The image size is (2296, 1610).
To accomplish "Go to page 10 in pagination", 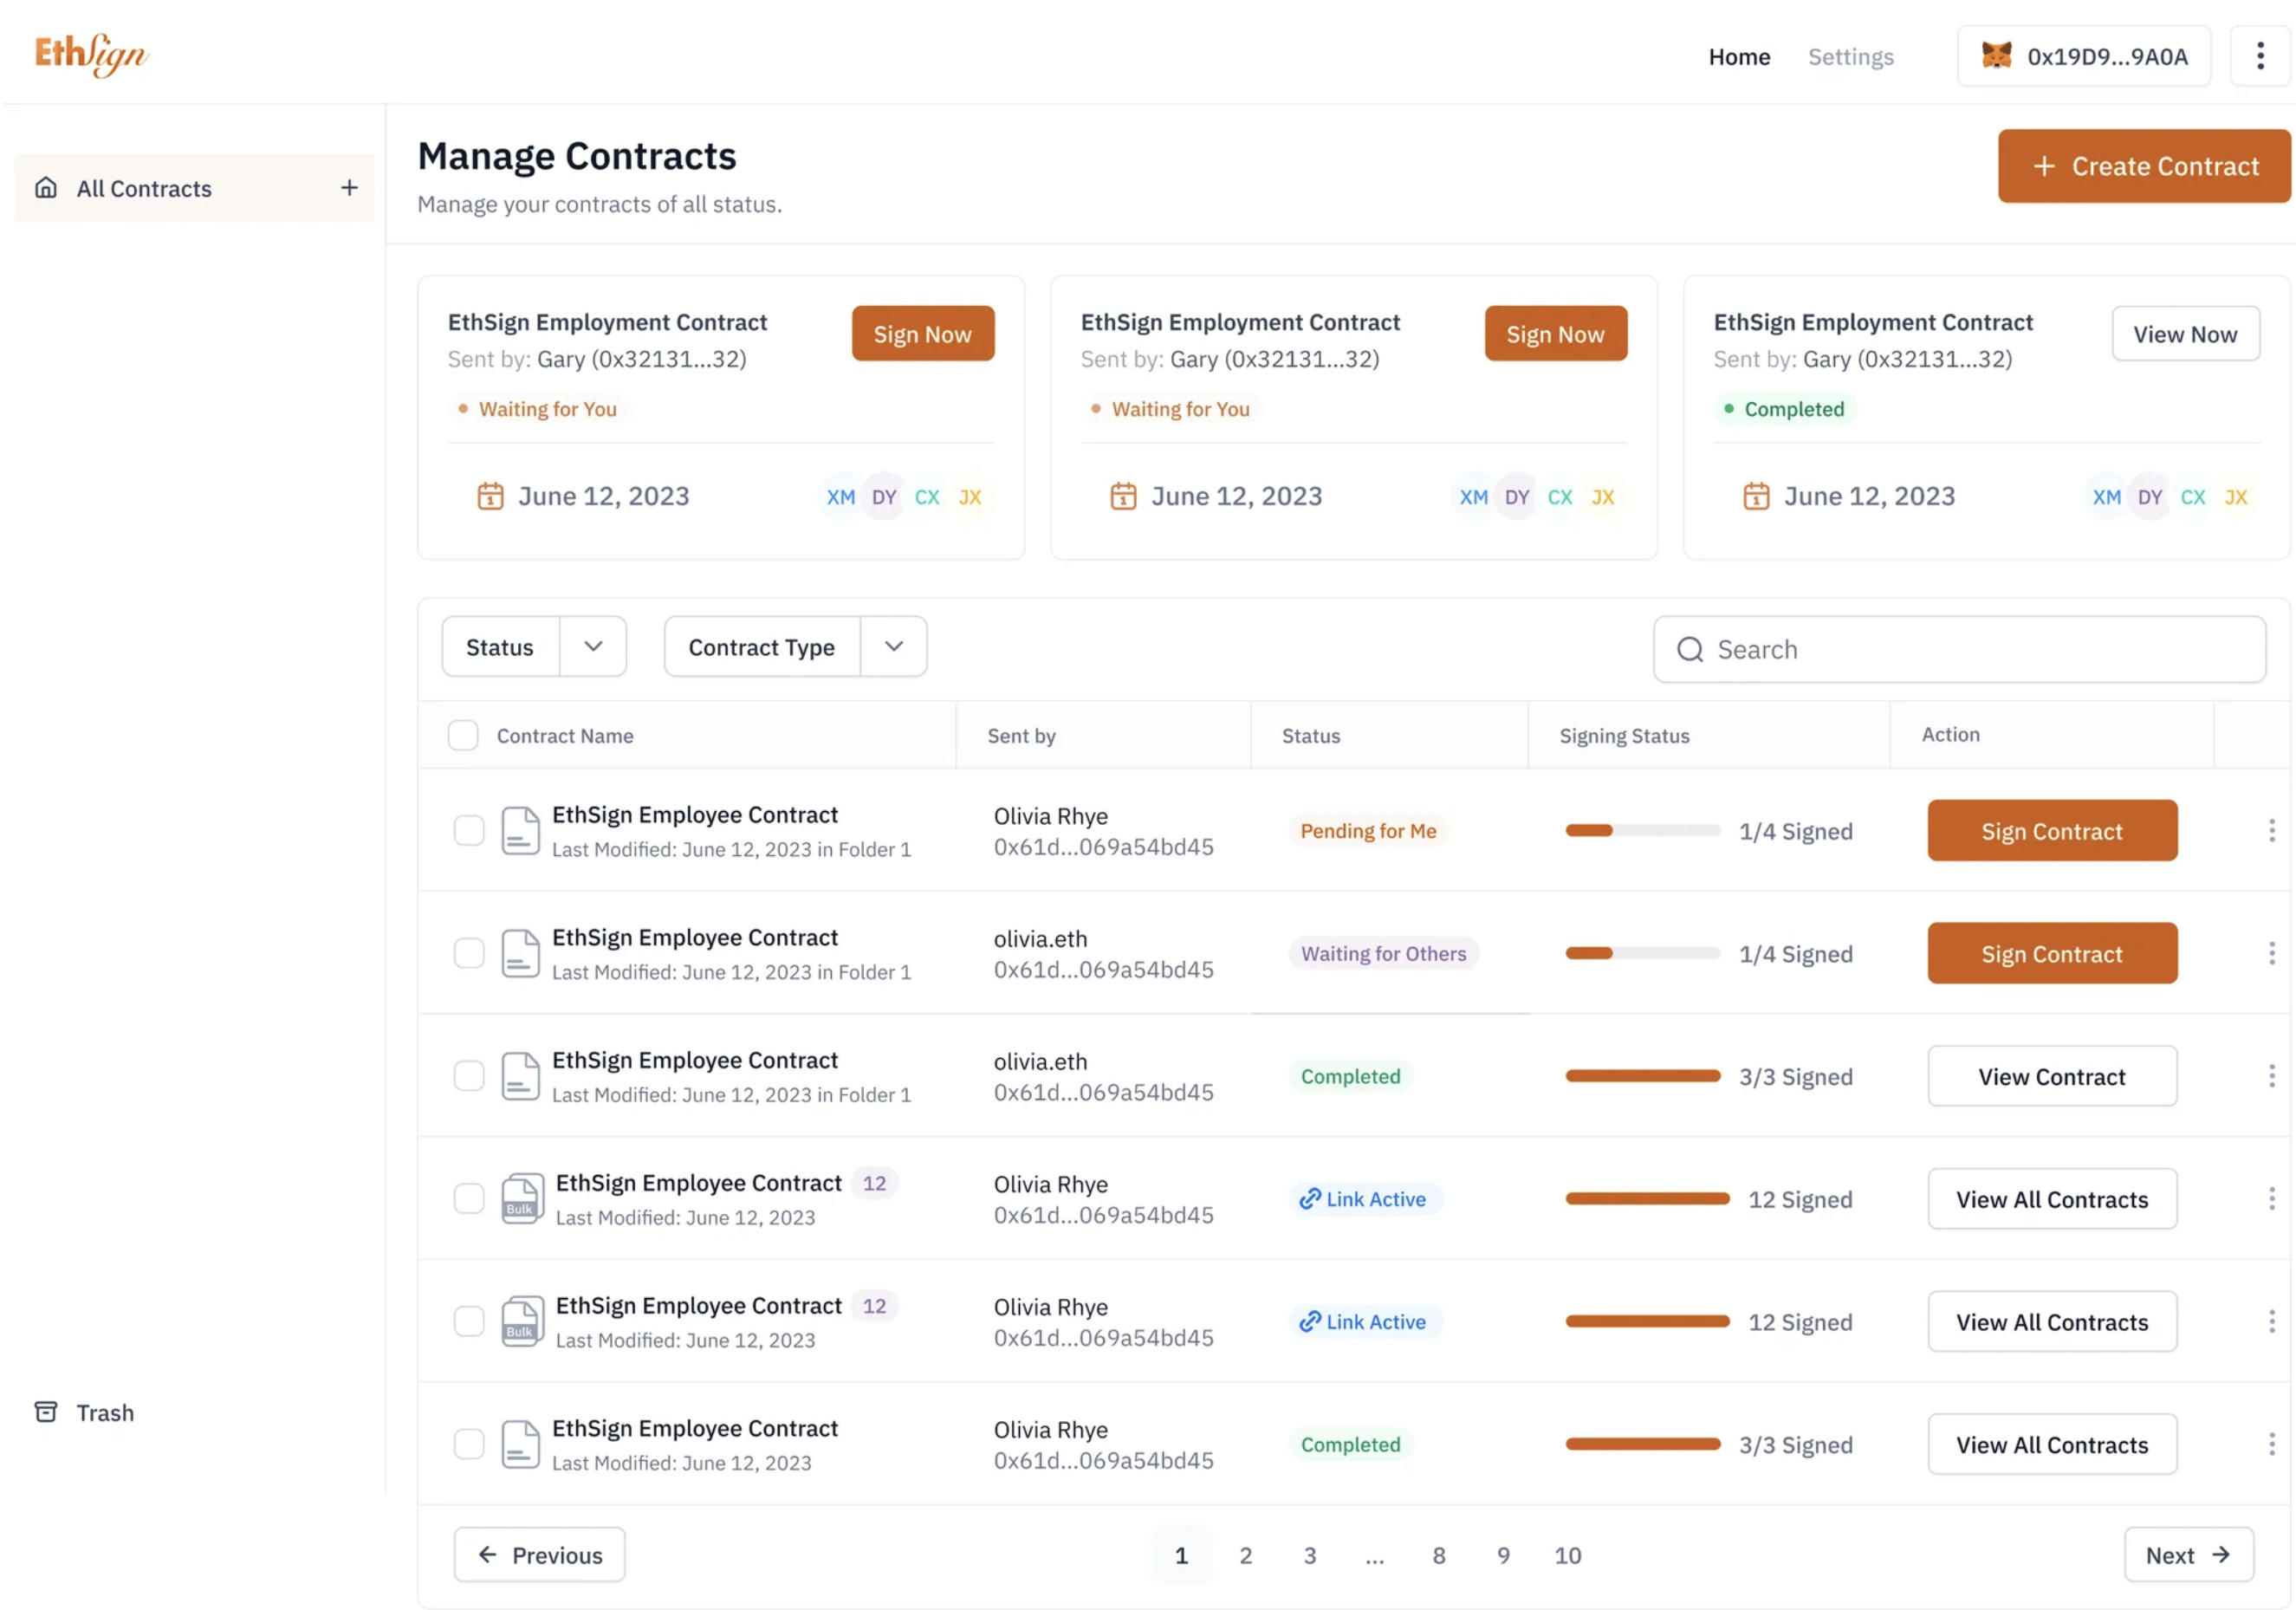I will click(1567, 1555).
